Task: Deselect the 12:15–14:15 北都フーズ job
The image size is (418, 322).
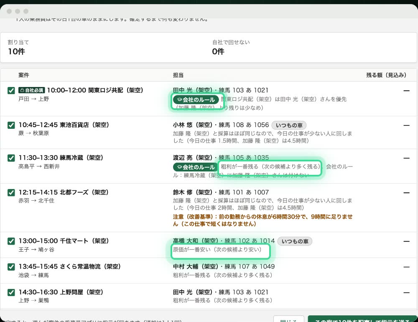Action: 11,192
